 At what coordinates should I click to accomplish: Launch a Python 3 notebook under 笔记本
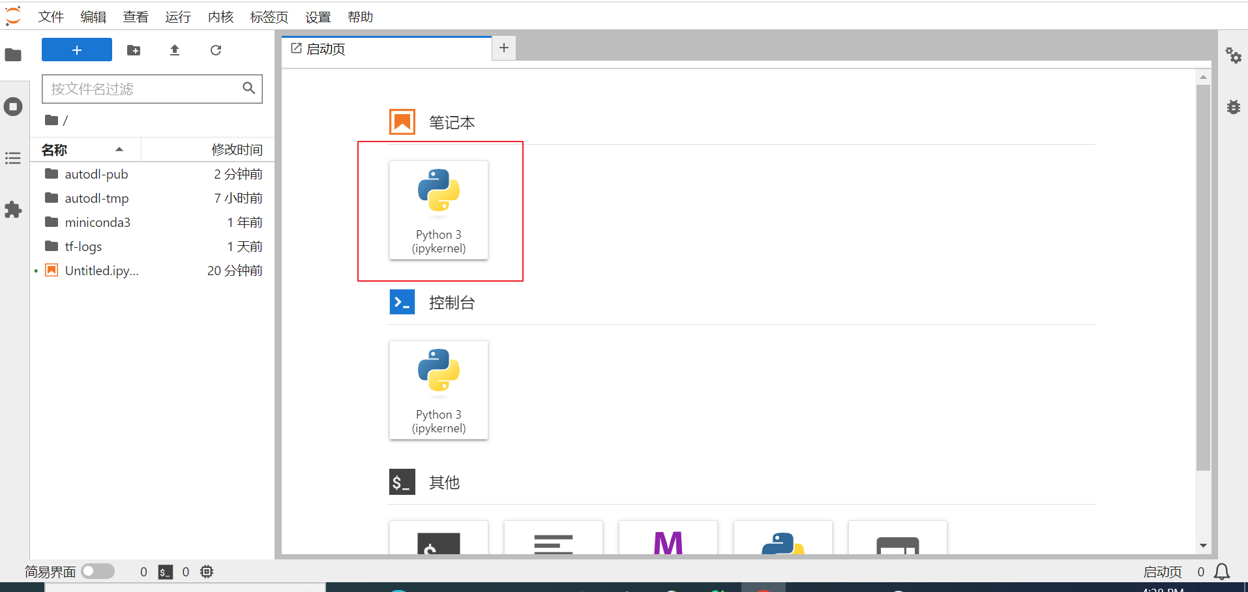pyautogui.click(x=439, y=210)
